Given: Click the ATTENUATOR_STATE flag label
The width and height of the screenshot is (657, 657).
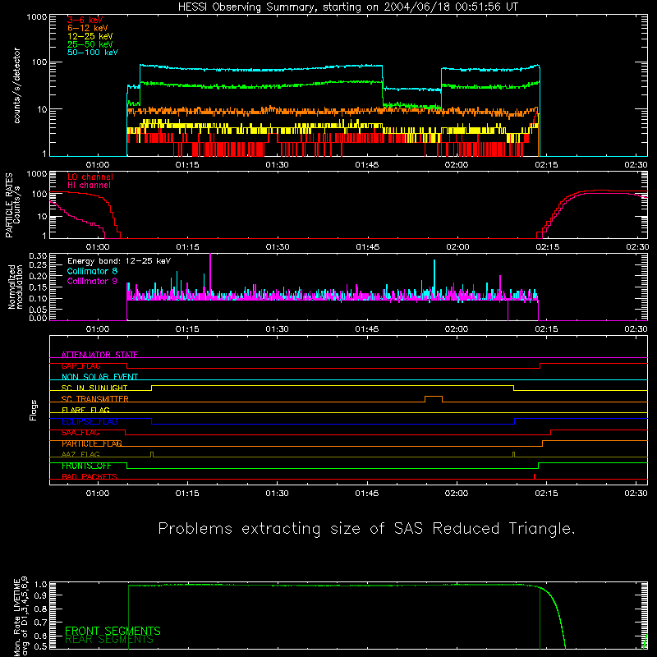Looking at the screenshot, I should click(x=99, y=355).
